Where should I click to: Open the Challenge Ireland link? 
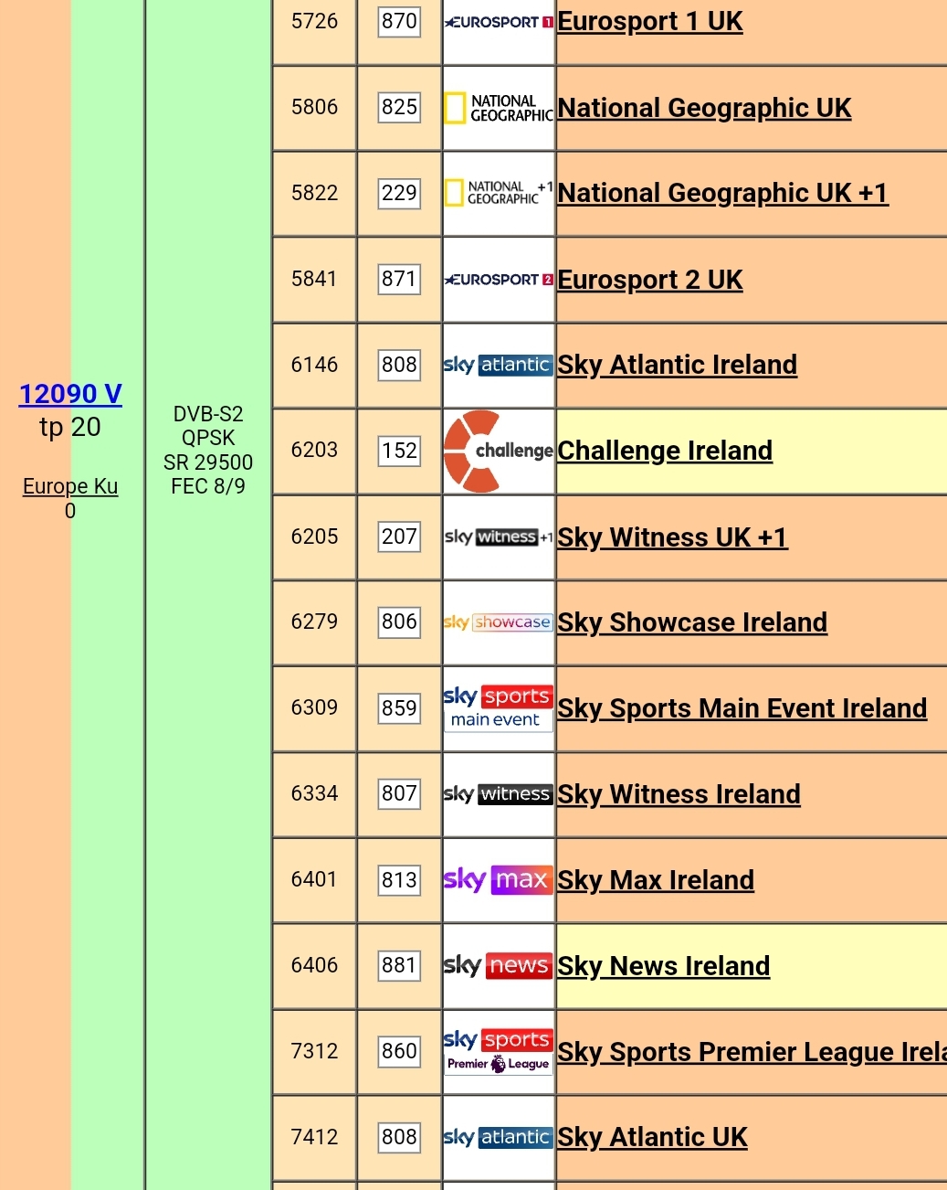pos(665,451)
